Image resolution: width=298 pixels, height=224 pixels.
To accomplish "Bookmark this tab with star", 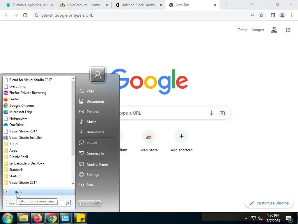I will (x=261, y=15).
